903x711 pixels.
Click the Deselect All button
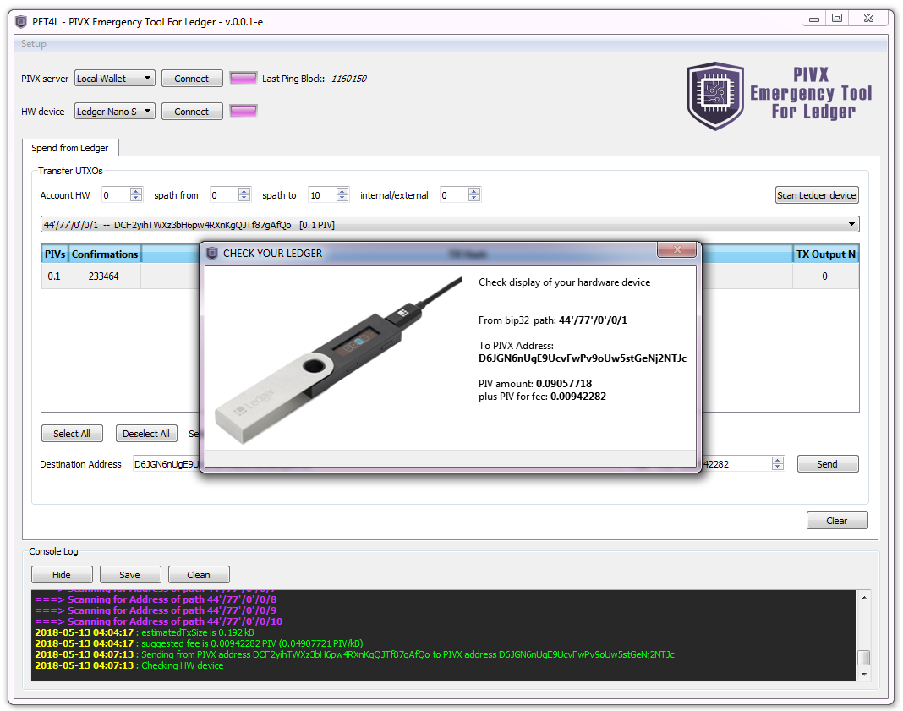click(x=146, y=434)
